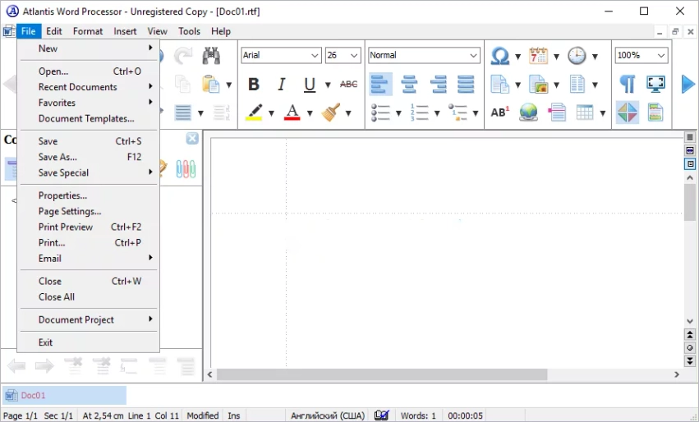Insert date with calendar icon

(538, 56)
